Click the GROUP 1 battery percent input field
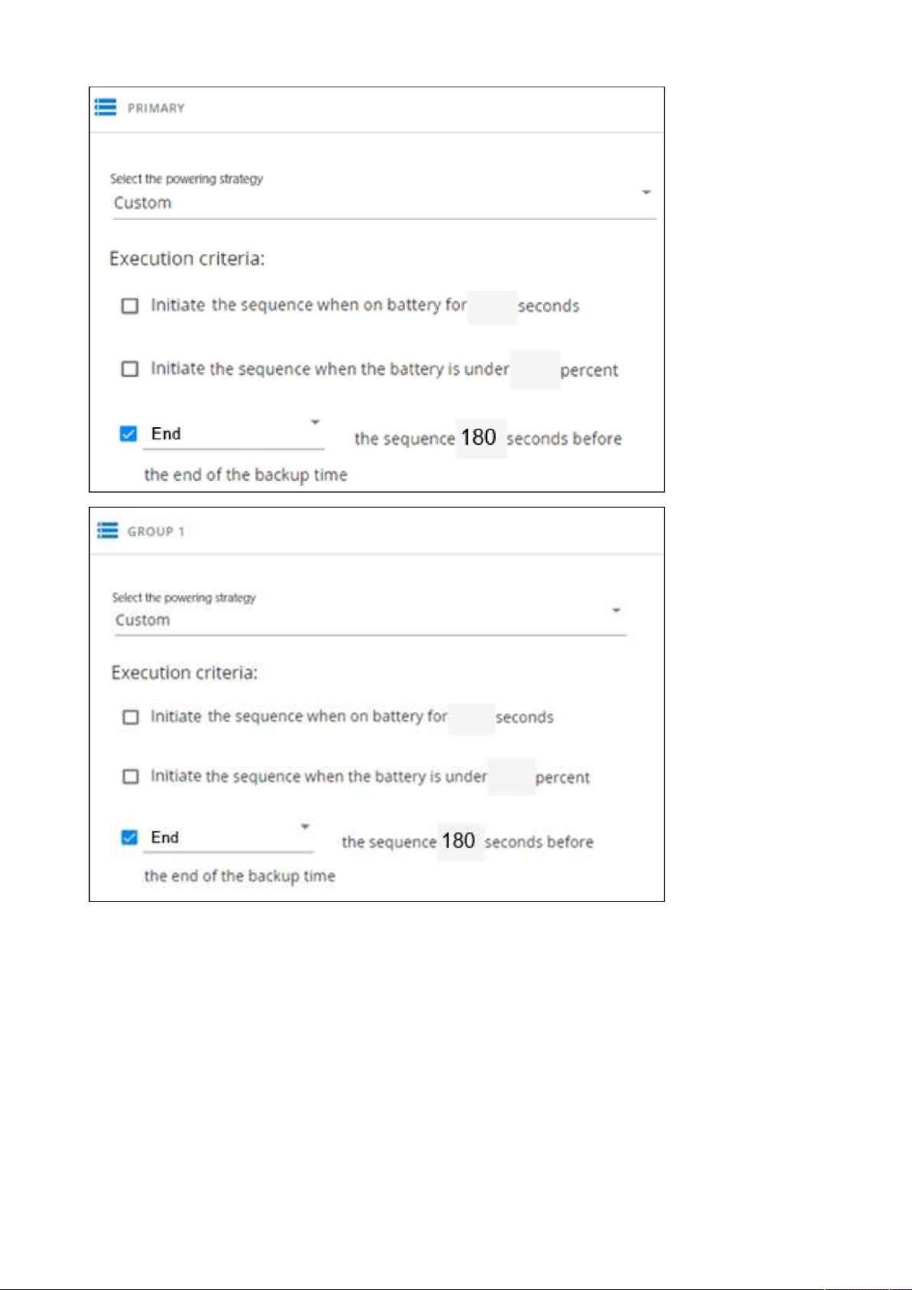The height and width of the screenshot is (1290, 912). (511, 777)
